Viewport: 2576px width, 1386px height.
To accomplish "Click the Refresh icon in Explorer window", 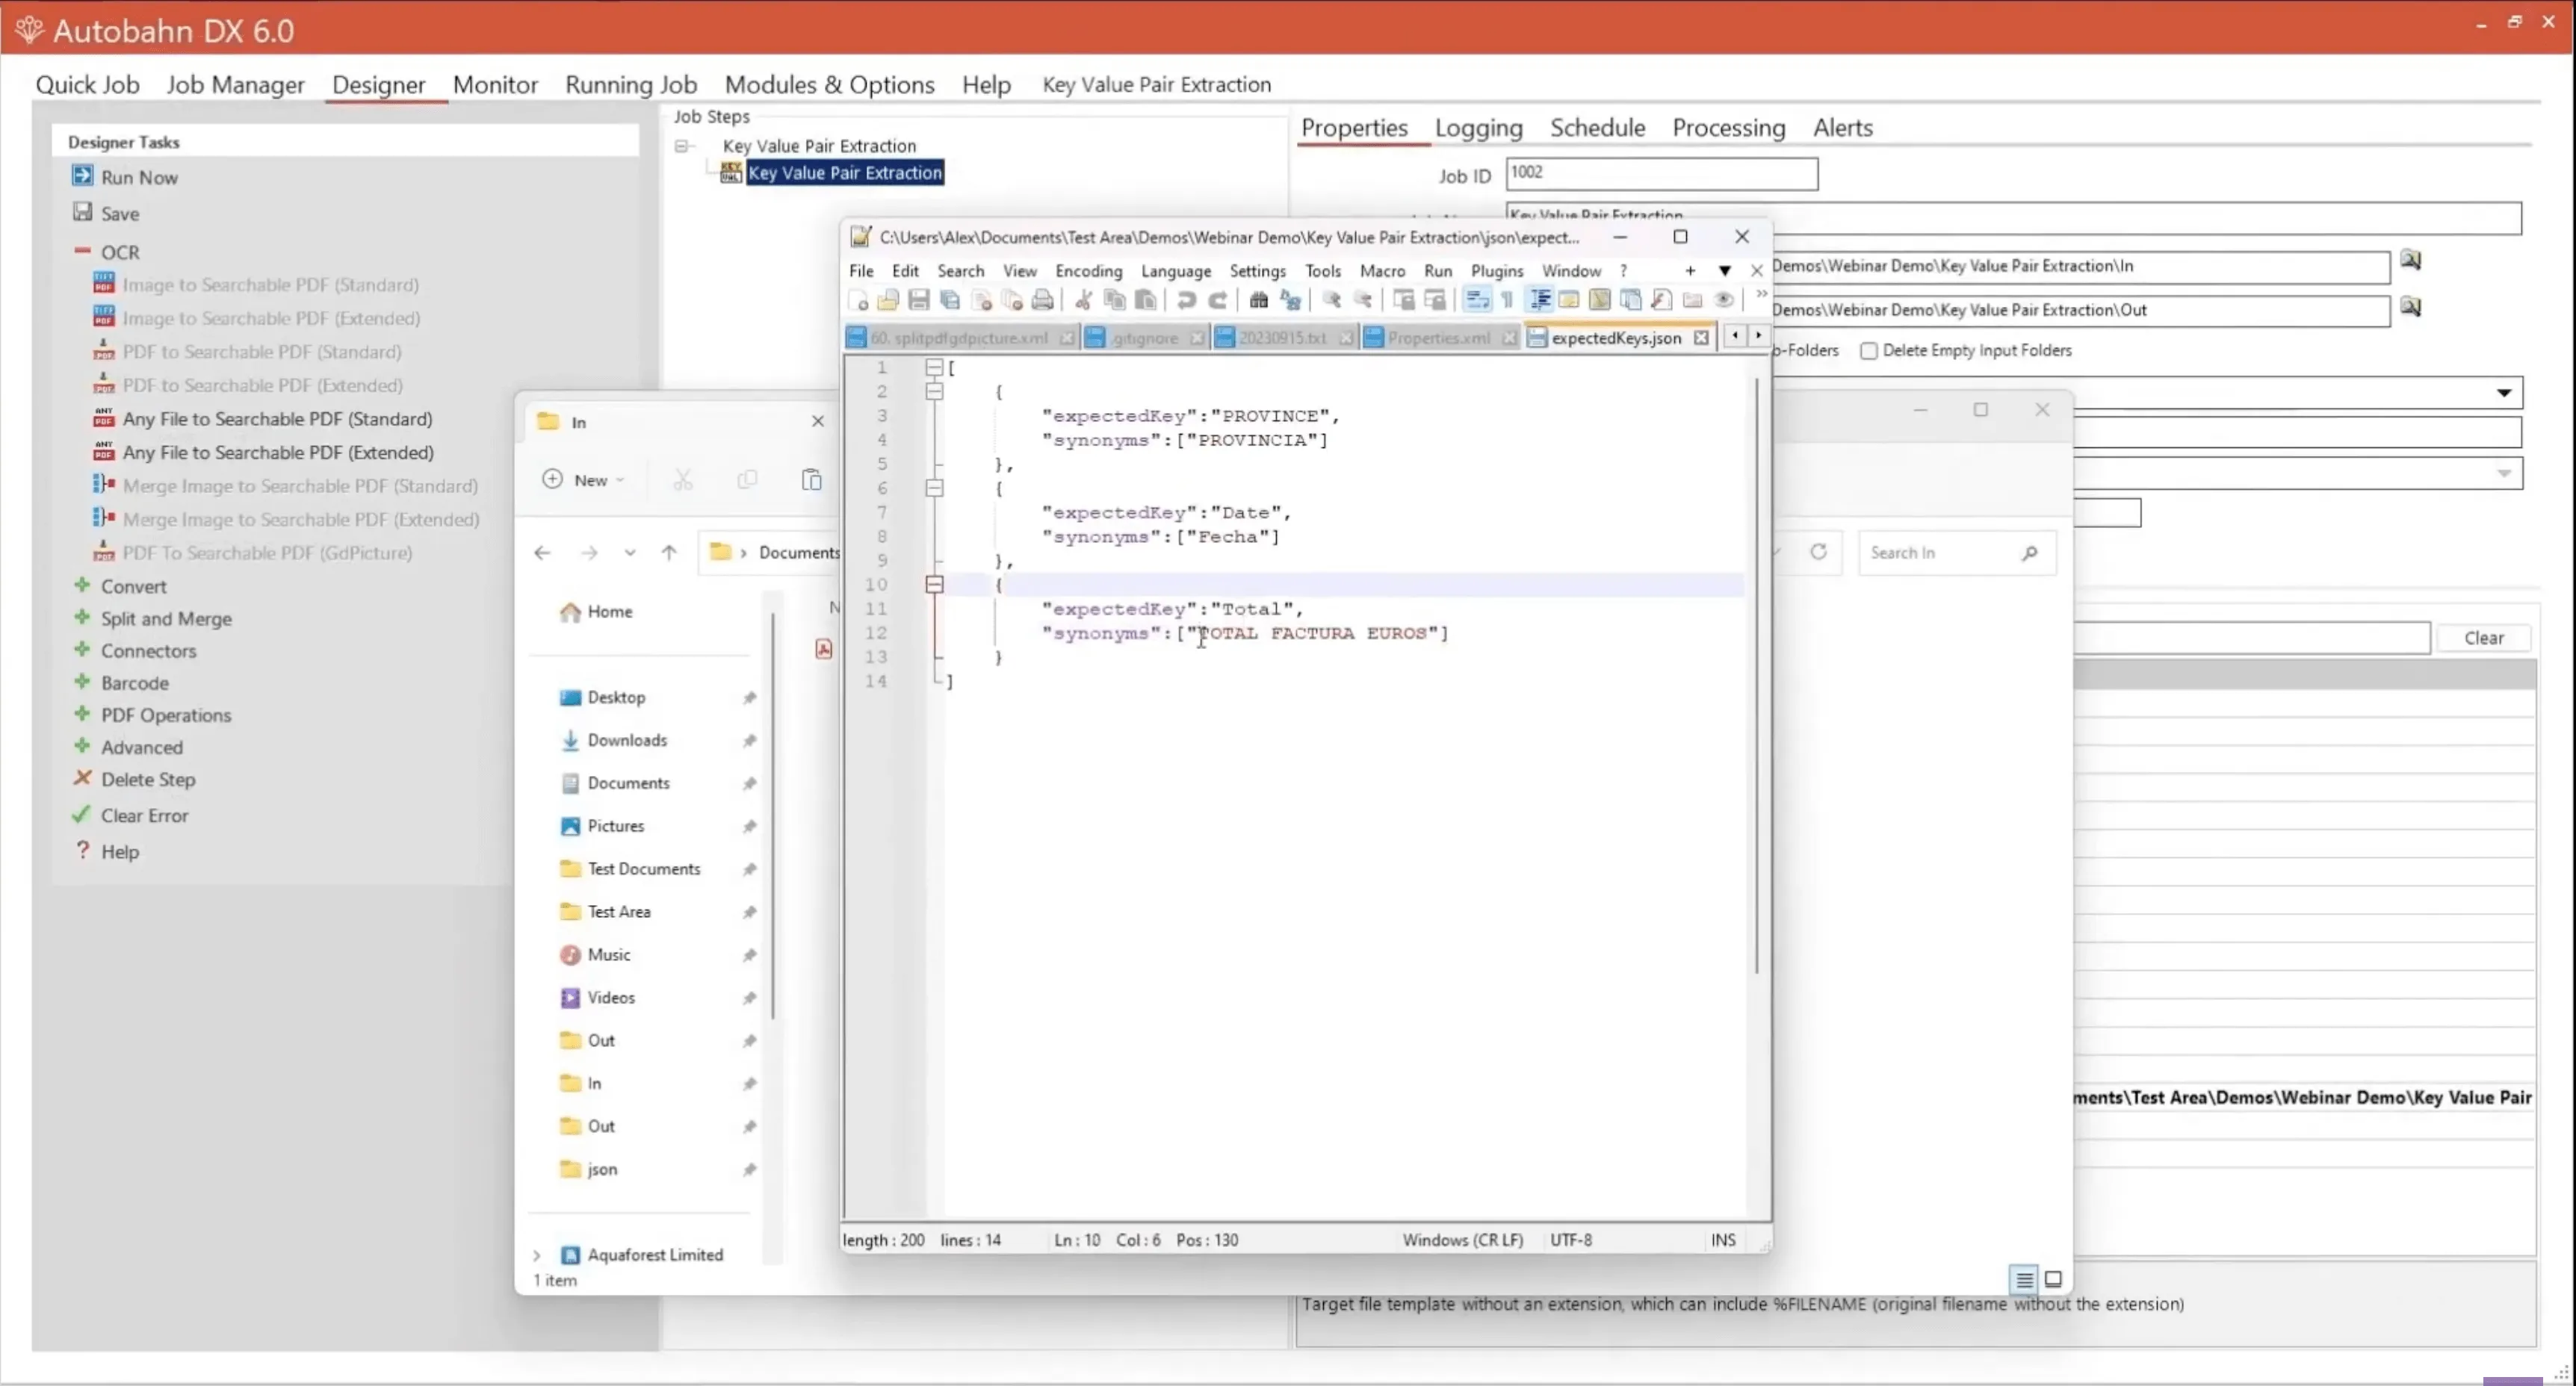I will (1819, 552).
